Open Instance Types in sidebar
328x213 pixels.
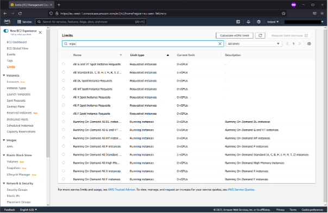click(x=16, y=88)
